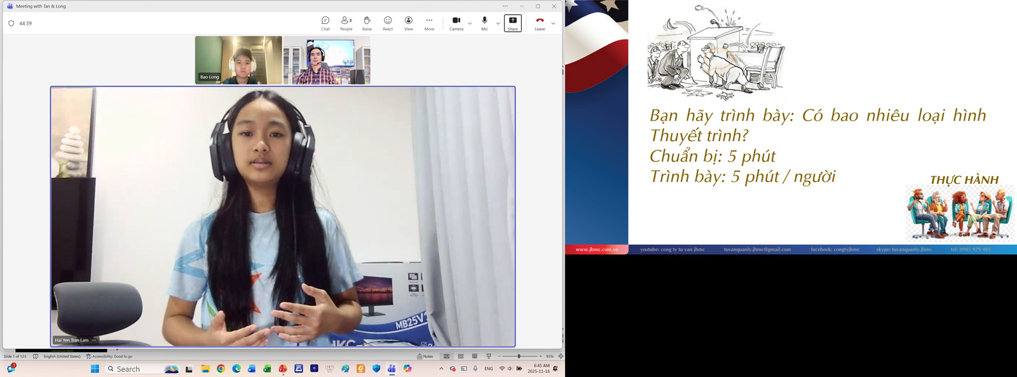Expand the Leave options dropdown arrow
This screenshot has height=377, width=1017.
[553, 24]
